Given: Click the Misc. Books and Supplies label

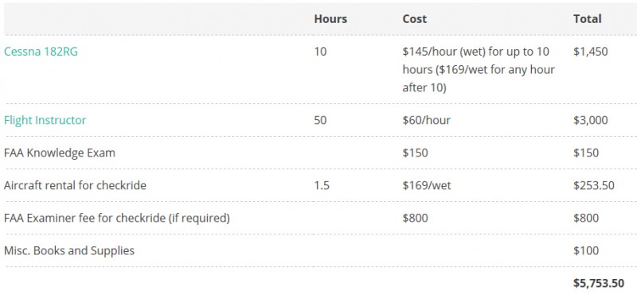Looking at the screenshot, I should pos(69,250).
